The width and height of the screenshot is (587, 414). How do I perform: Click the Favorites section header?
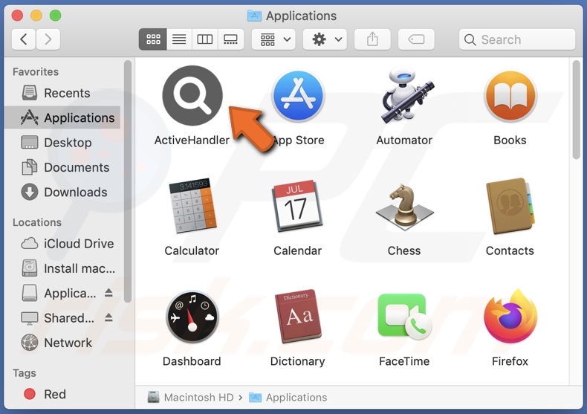coord(36,71)
